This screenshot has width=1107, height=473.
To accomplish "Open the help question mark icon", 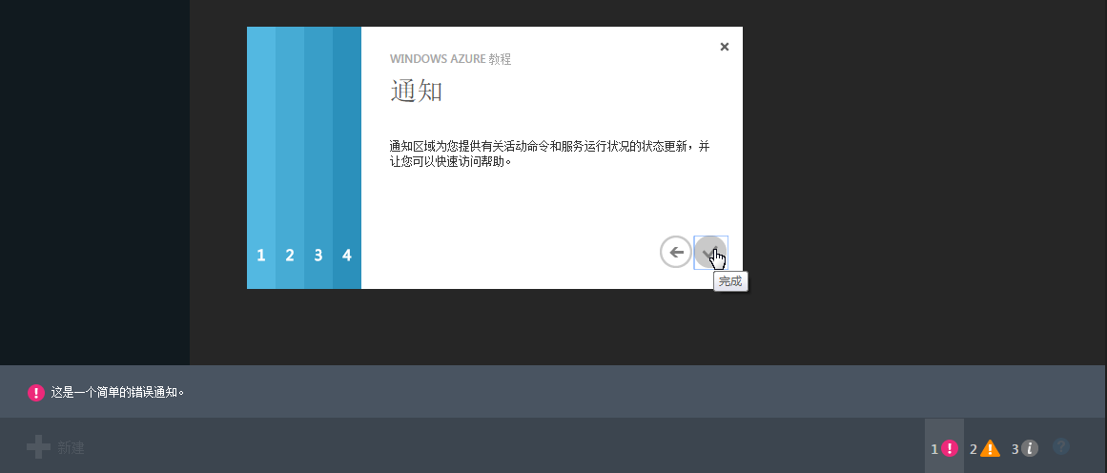I will pos(1061,446).
